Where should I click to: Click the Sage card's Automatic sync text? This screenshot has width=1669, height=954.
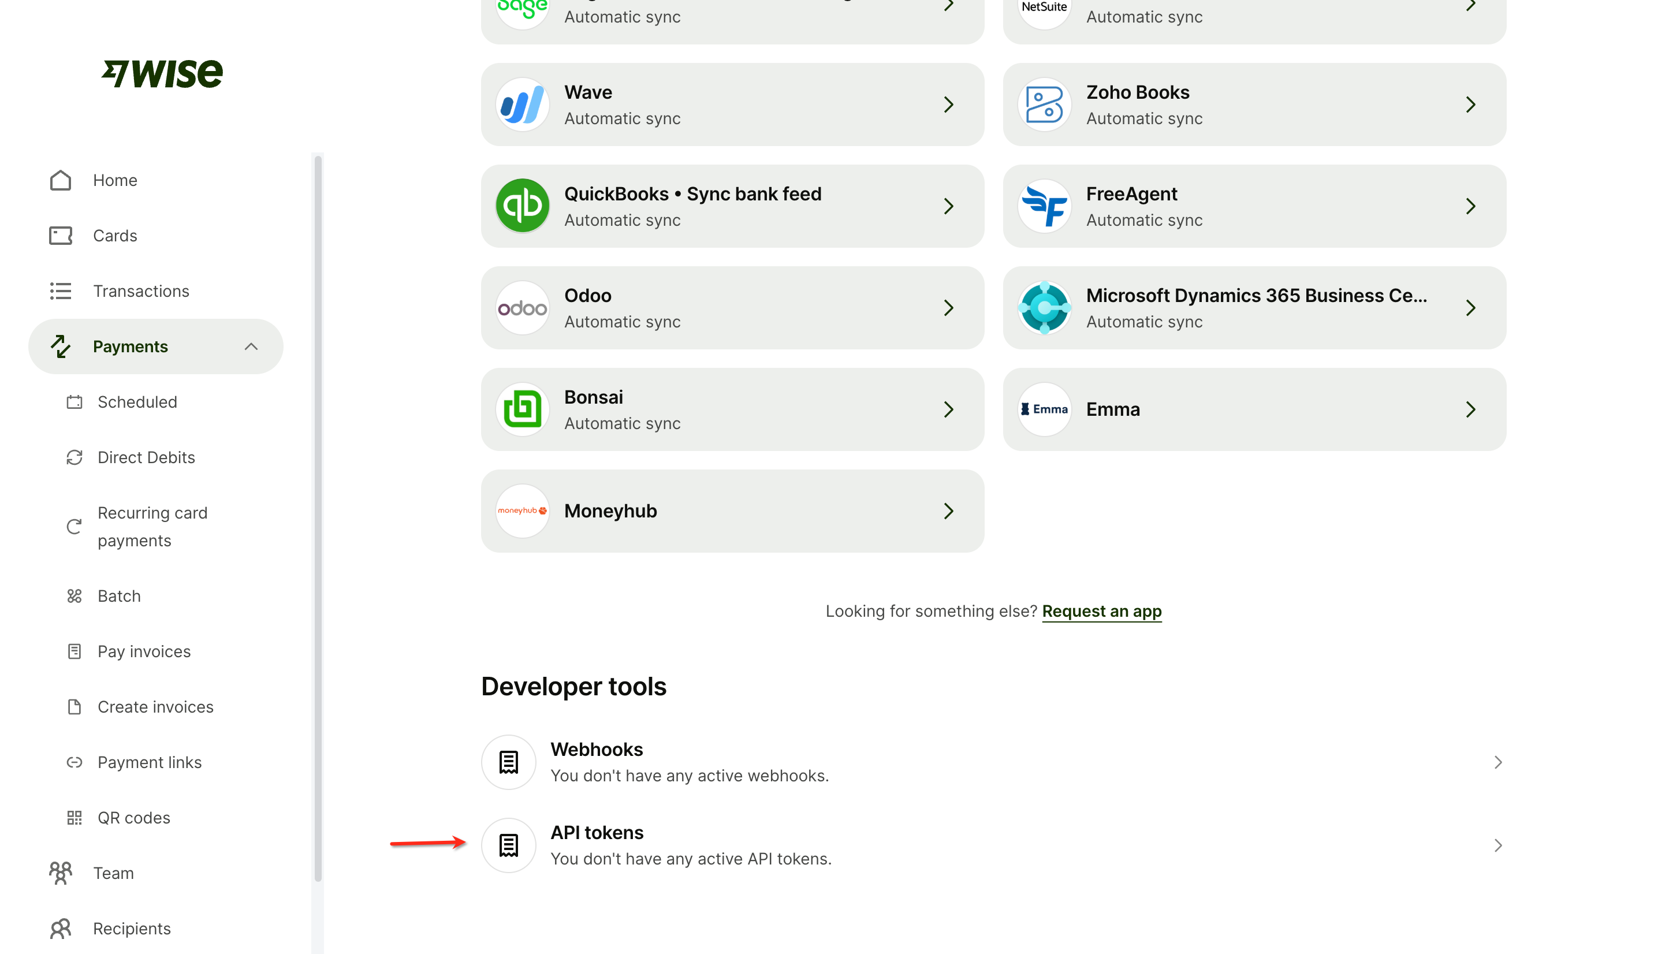[622, 16]
